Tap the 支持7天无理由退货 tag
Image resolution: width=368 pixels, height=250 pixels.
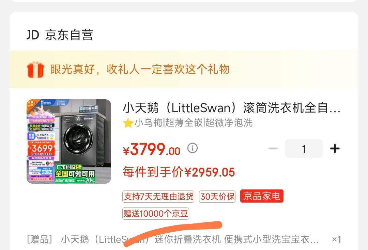[158, 197]
